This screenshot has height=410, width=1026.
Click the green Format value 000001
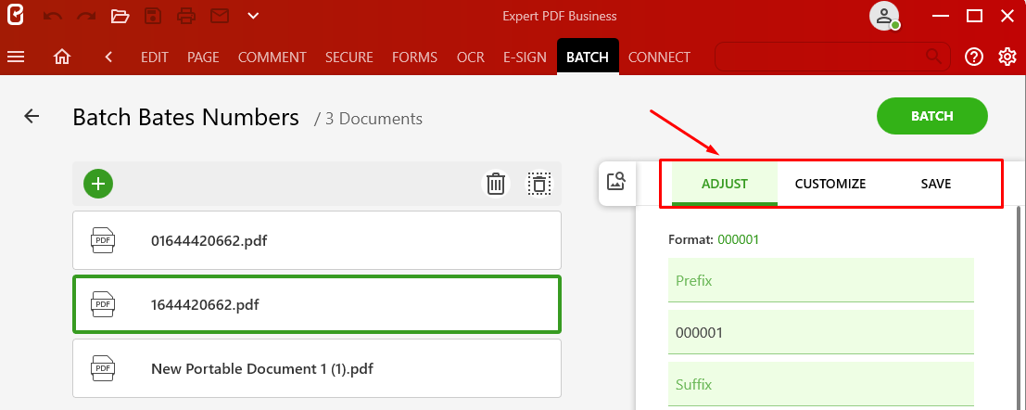pyautogui.click(x=738, y=239)
